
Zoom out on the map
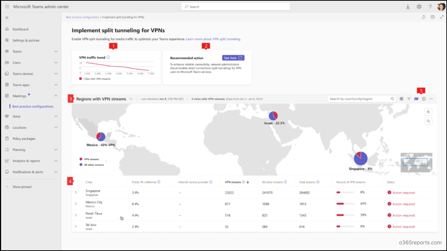[428, 121]
